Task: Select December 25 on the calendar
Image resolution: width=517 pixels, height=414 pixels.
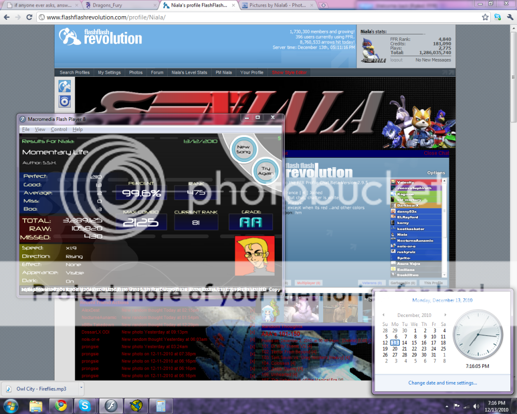Action: tap(443, 348)
